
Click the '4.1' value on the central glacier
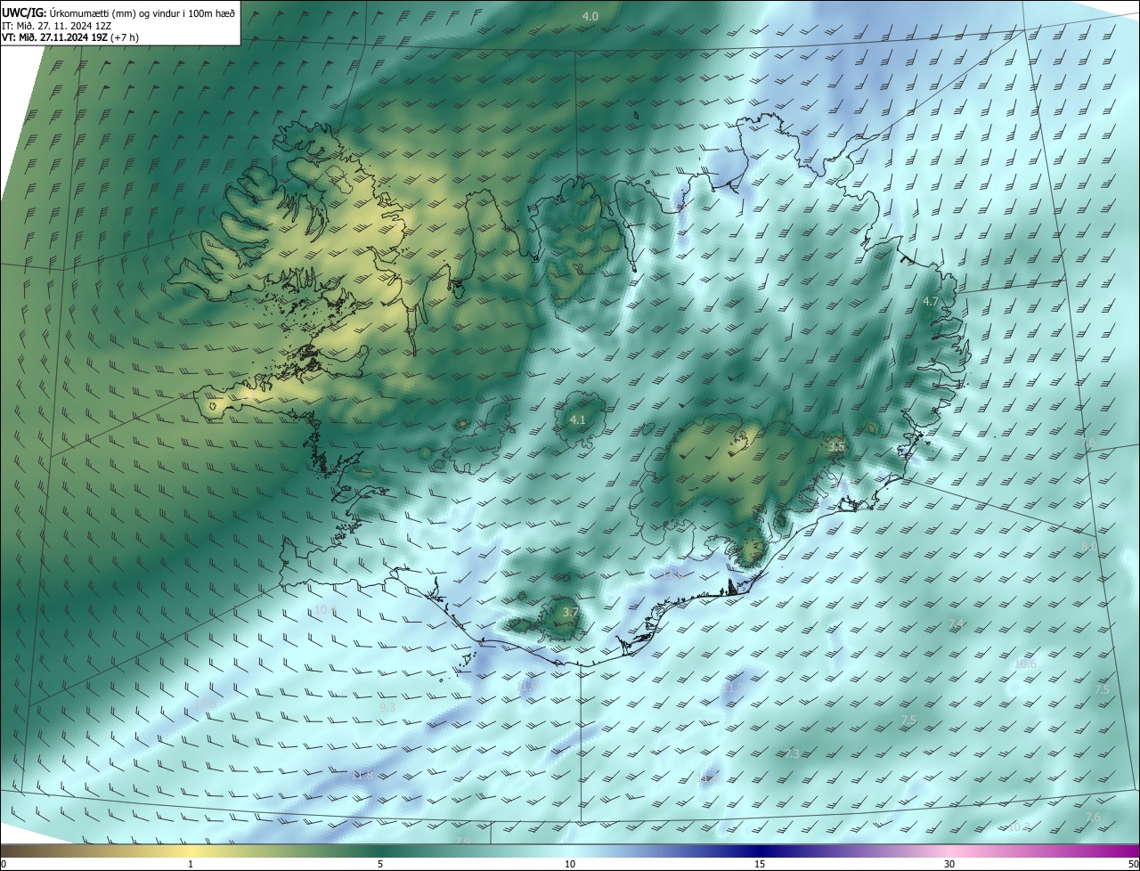tap(577, 419)
